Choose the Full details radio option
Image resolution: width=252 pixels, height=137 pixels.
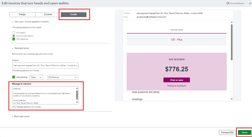click(x=14, y=33)
